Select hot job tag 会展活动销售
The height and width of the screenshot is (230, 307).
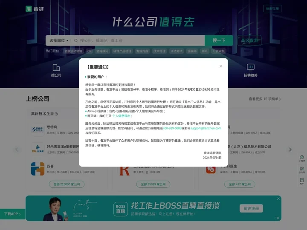73,51
